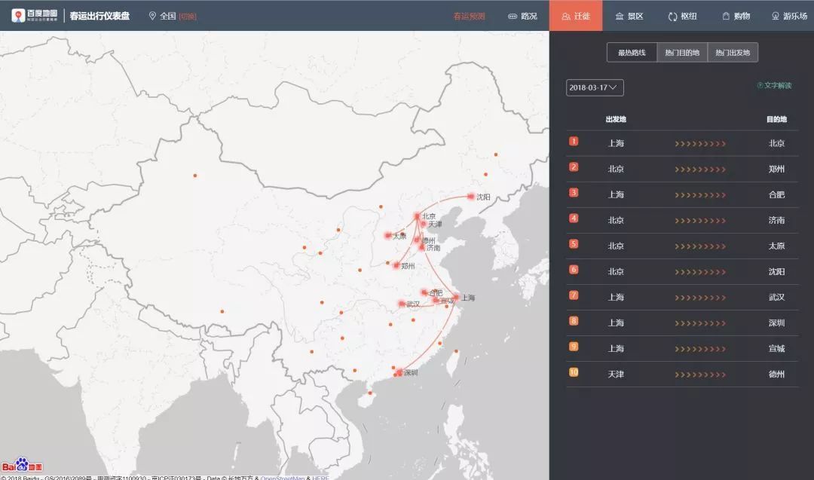Click the 景区 scenic spot icon

click(620, 16)
